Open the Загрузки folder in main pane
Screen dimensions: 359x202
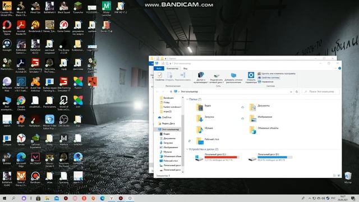(205, 118)
